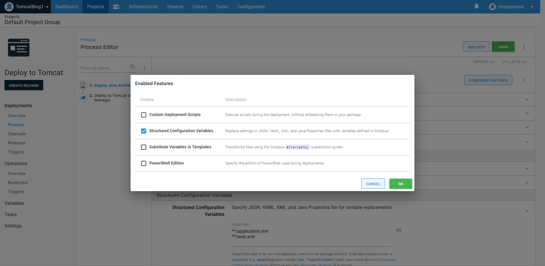Open the Library menu item

[x=199, y=7]
